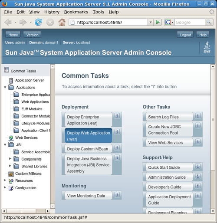Screen dimensions: 217x223
Task: Expand the Components tree node
Action: pos(10,159)
